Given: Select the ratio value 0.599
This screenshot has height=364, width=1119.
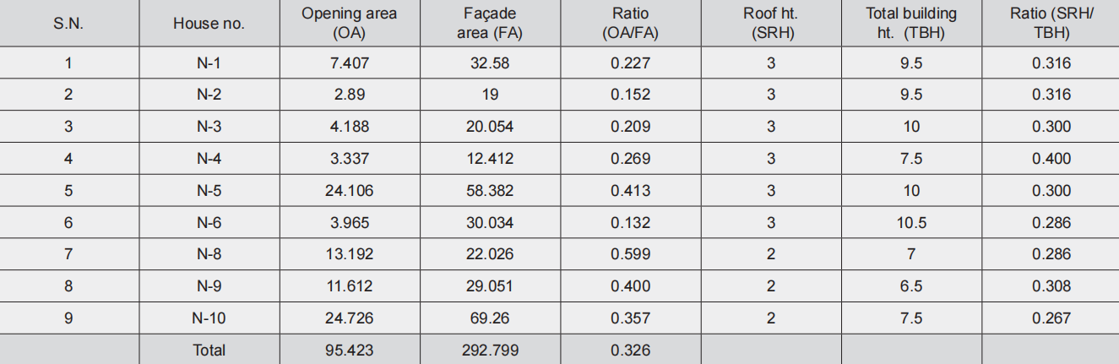Looking at the screenshot, I should (630, 254).
